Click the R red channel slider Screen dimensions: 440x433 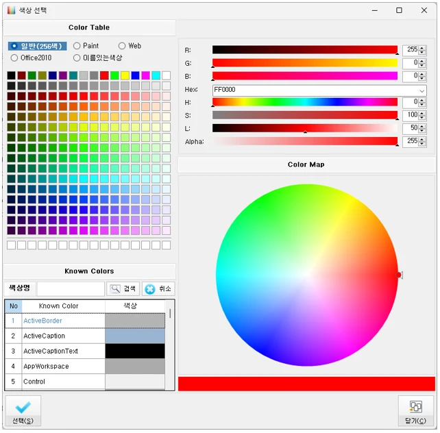pos(305,49)
